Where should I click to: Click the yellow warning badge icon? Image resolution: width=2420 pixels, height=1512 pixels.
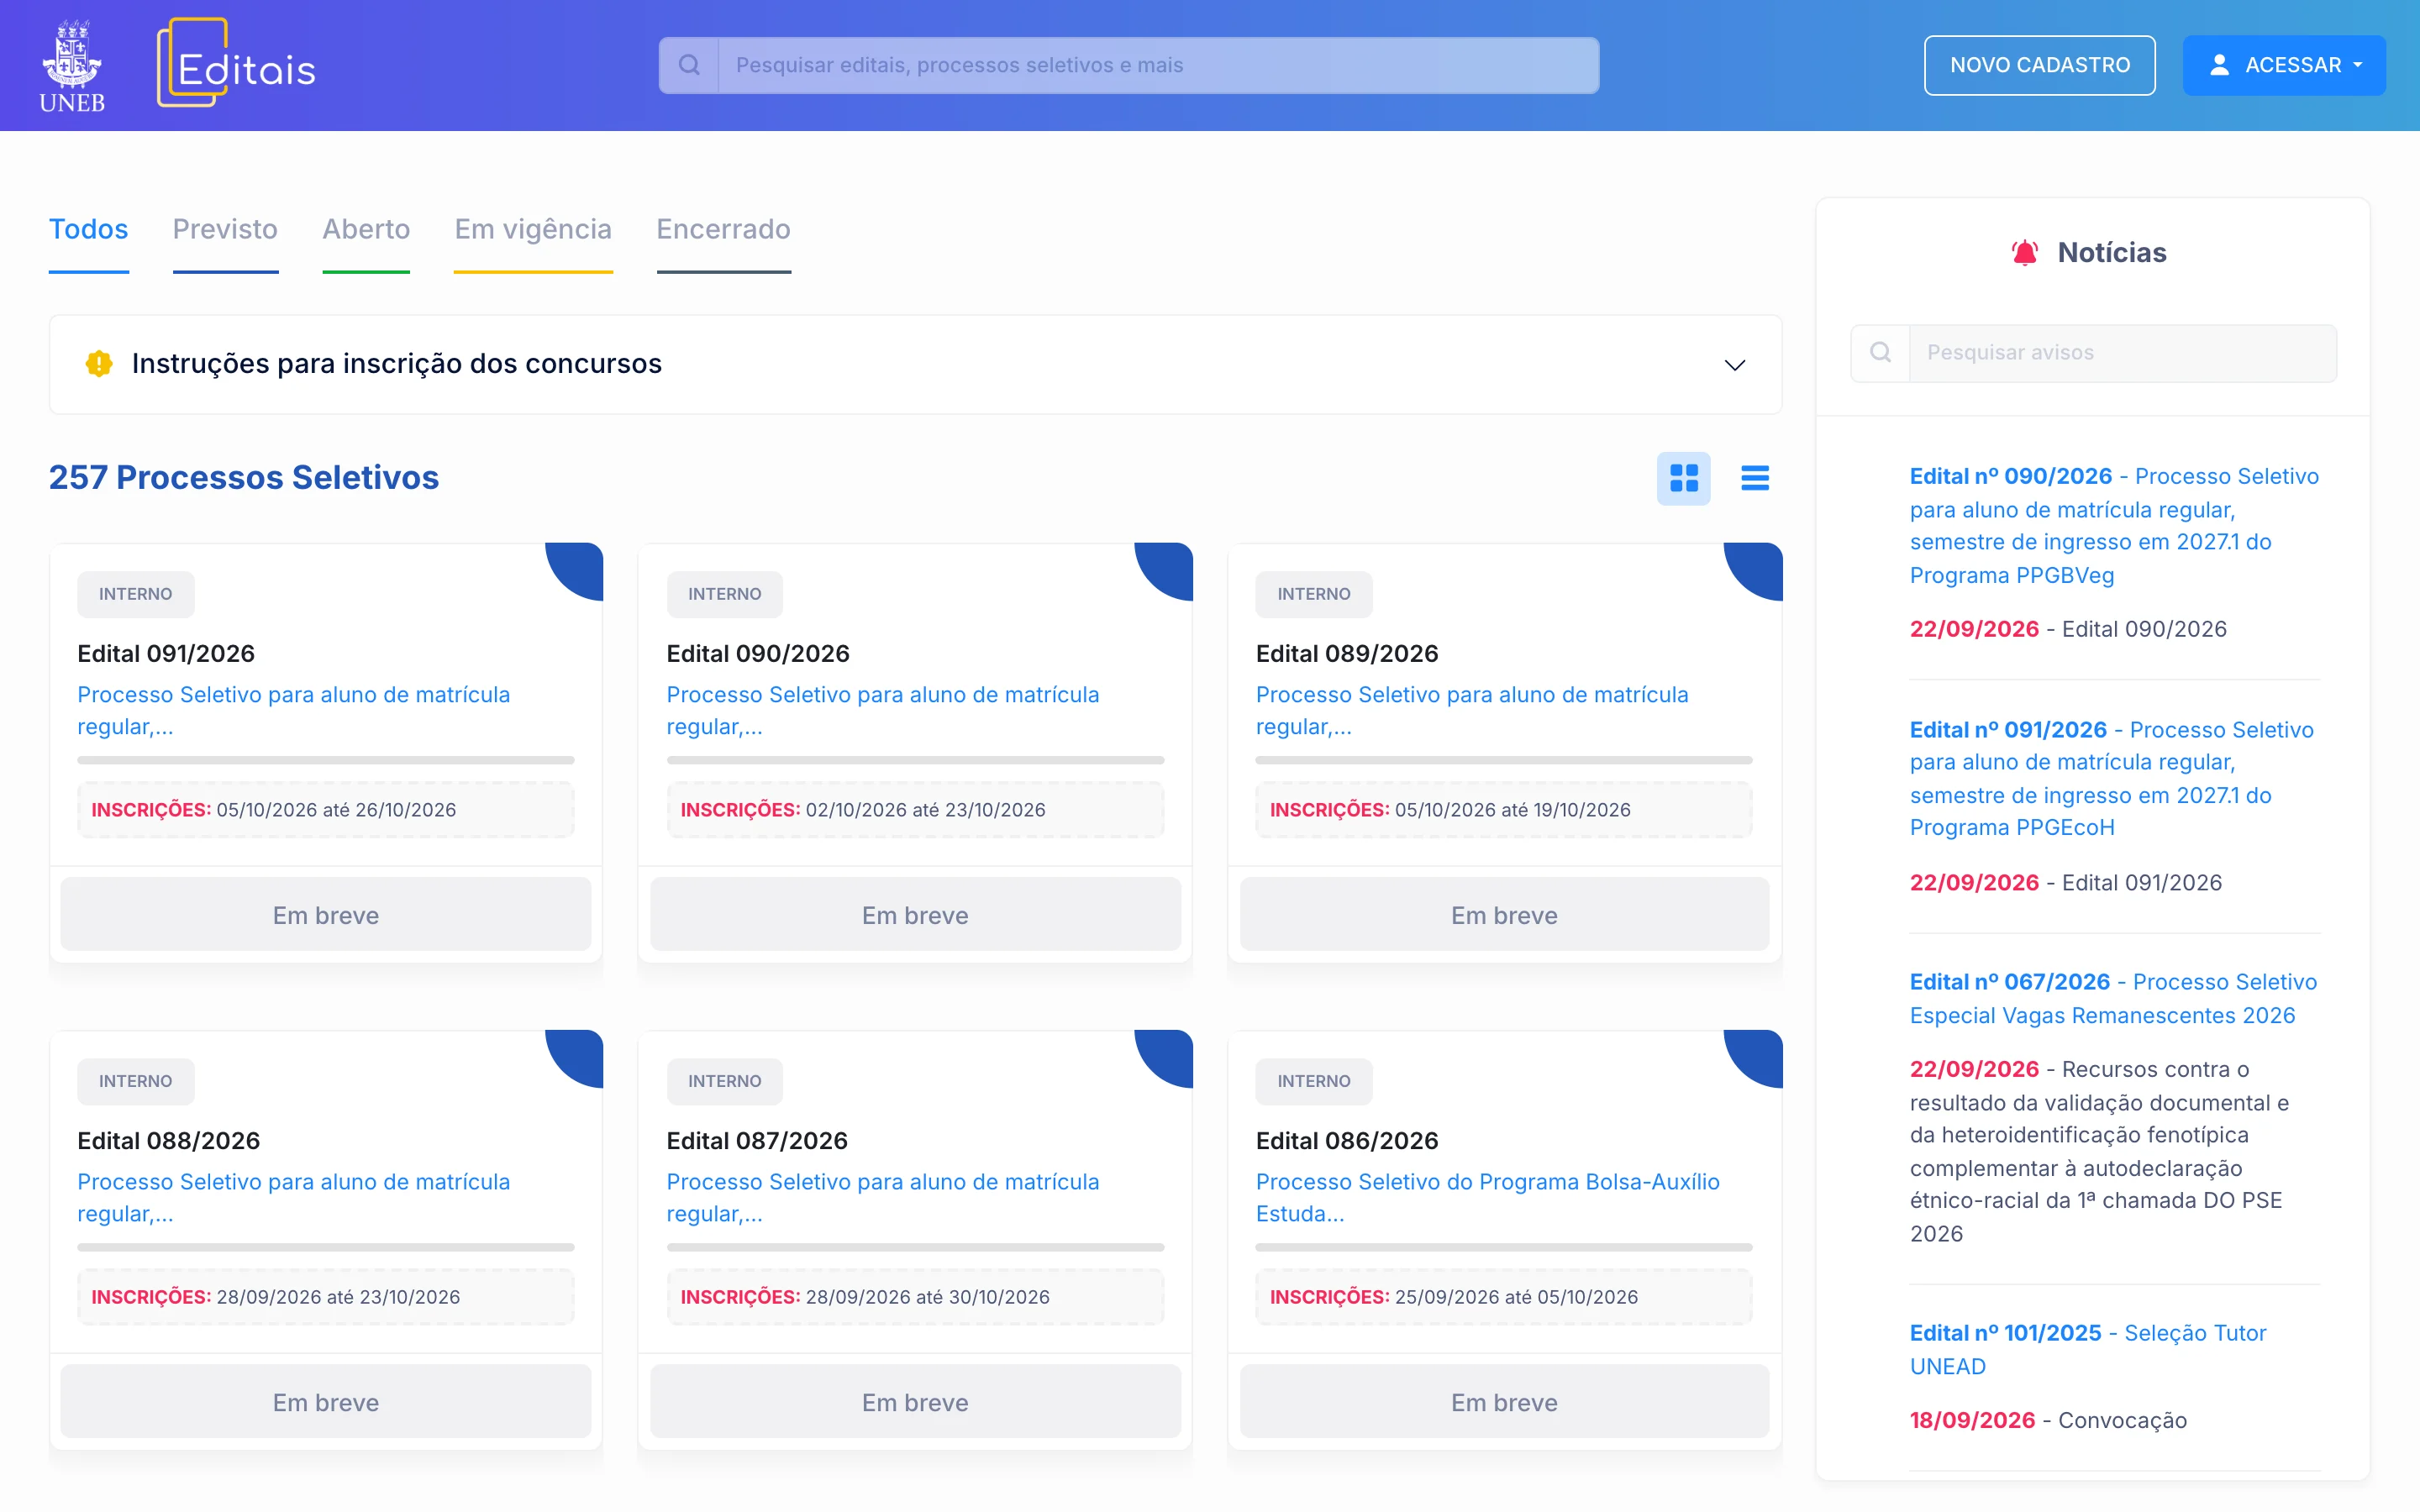[98, 363]
